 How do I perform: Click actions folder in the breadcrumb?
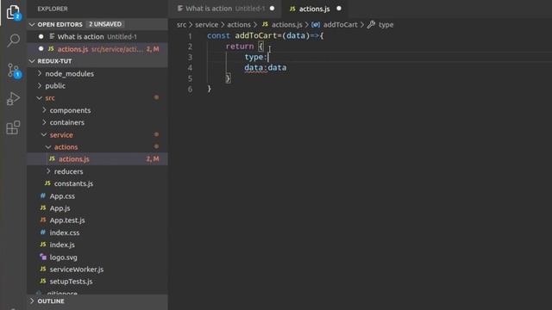point(239,25)
